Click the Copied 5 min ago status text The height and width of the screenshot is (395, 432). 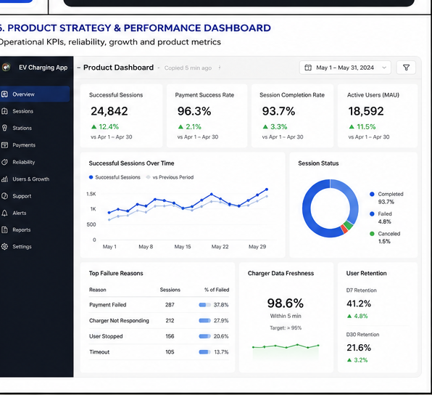[x=188, y=68]
